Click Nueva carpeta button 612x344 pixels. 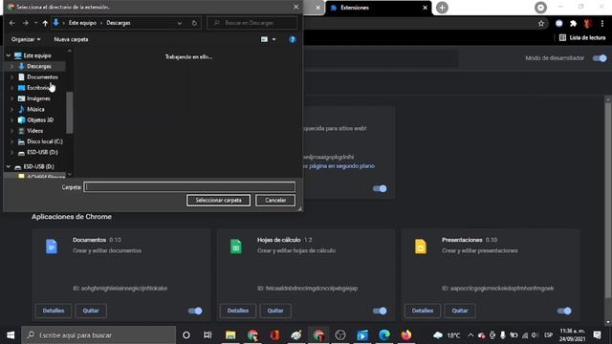pos(71,39)
